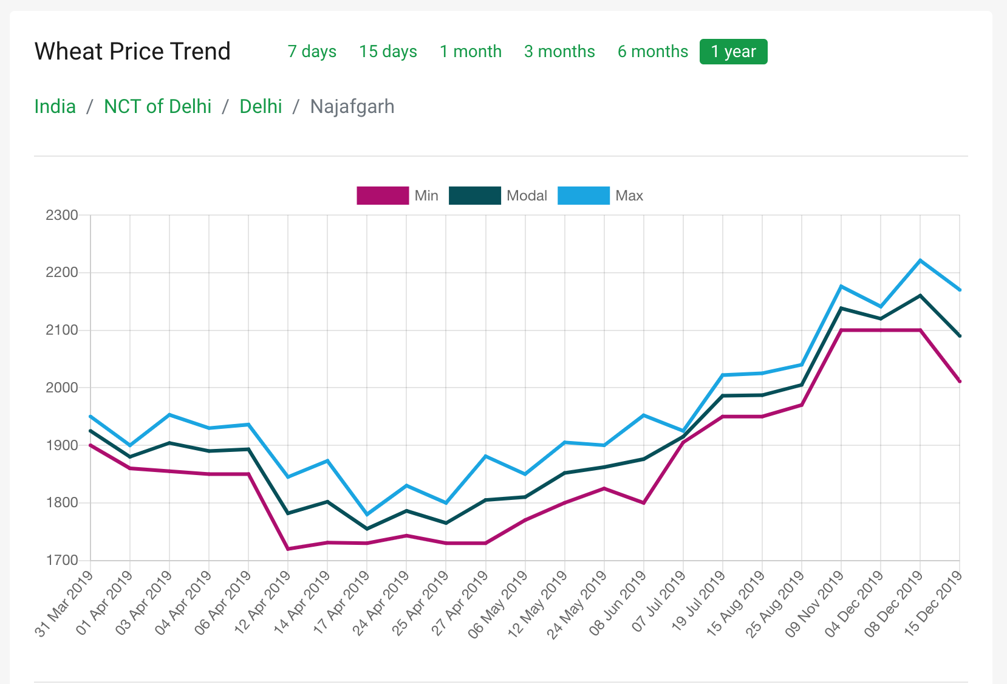Select the 7 days range tab
1007x684 pixels.
(312, 52)
